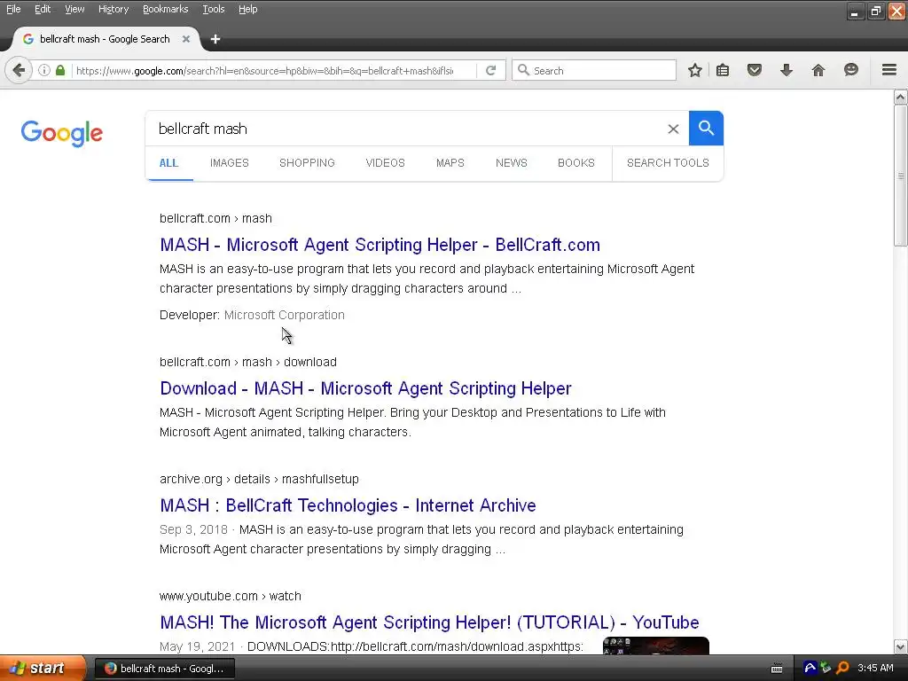The height and width of the screenshot is (681, 908).
Task: Open site information icon in address bar
Action: pyautogui.click(x=44, y=71)
